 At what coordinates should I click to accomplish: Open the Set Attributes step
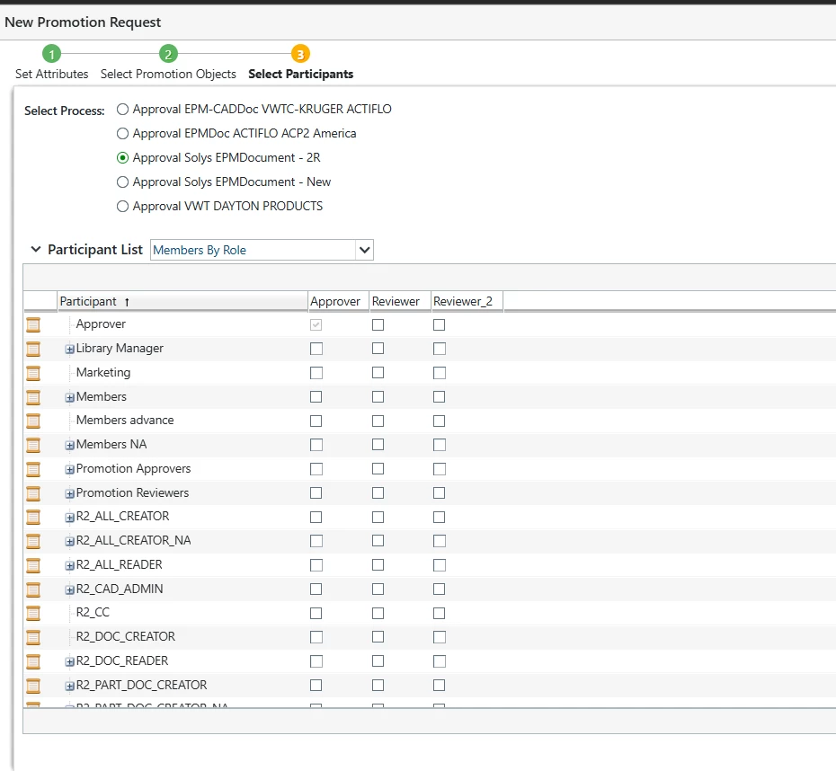pos(52,74)
